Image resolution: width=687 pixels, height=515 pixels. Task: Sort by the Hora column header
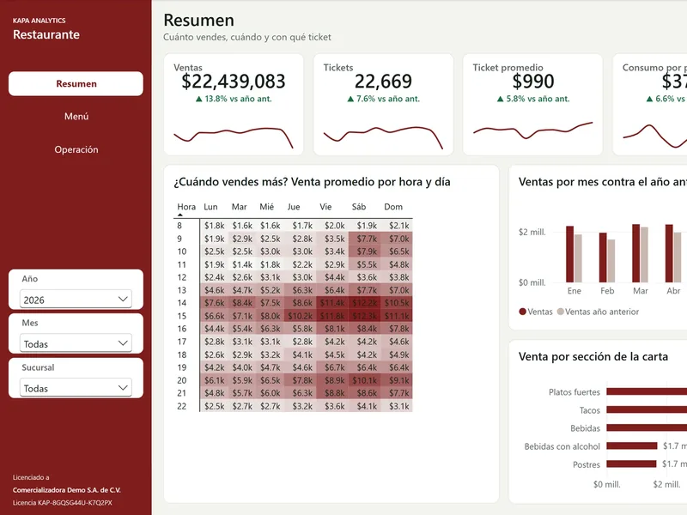pyautogui.click(x=186, y=207)
